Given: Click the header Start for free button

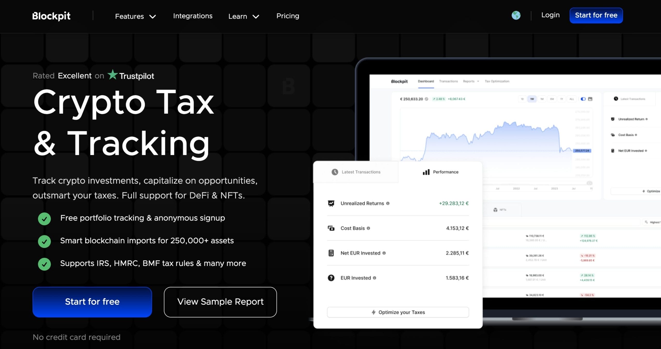Looking at the screenshot, I should (596, 15).
